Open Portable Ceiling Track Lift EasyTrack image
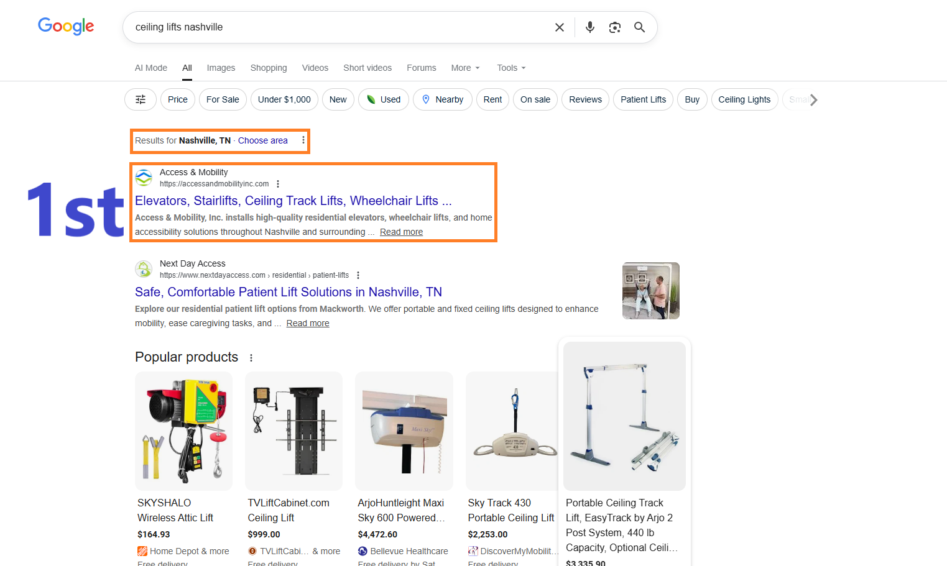Image resolution: width=947 pixels, height=566 pixels. coord(624,416)
